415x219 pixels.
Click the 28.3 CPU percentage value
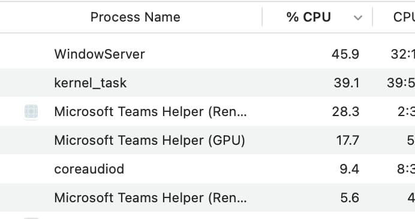pyautogui.click(x=345, y=111)
